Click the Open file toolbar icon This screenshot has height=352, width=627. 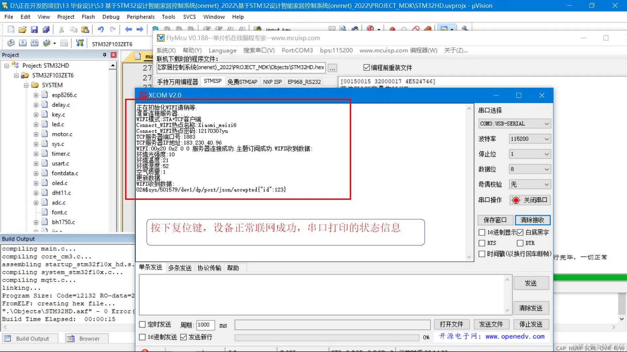22,30
